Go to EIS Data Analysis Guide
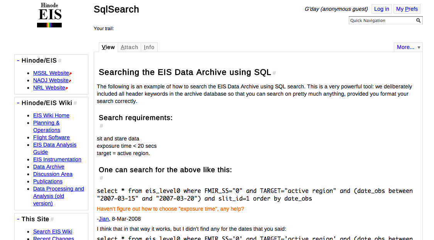Viewport: 434px width, 240px height. 55,148
